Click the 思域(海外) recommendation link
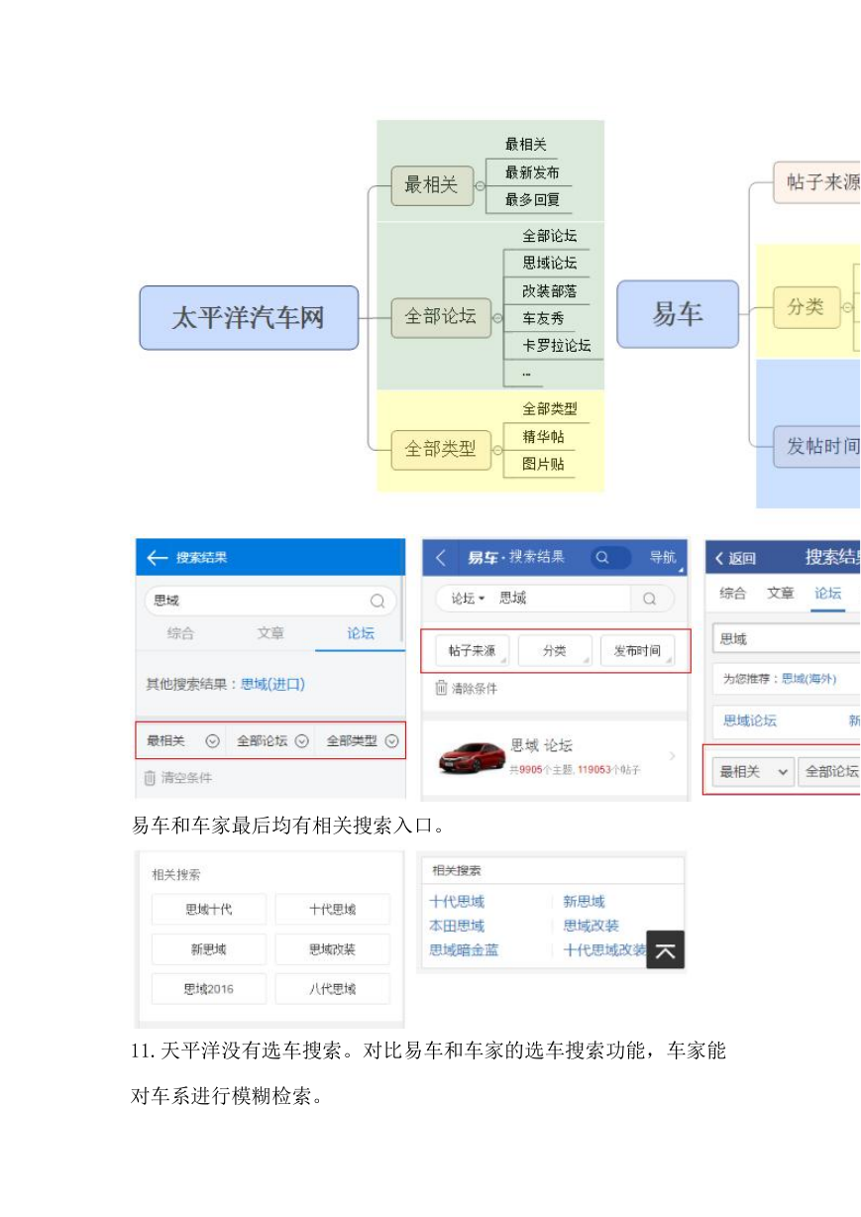The image size is (861, 1217). click(x=808, y=679)
